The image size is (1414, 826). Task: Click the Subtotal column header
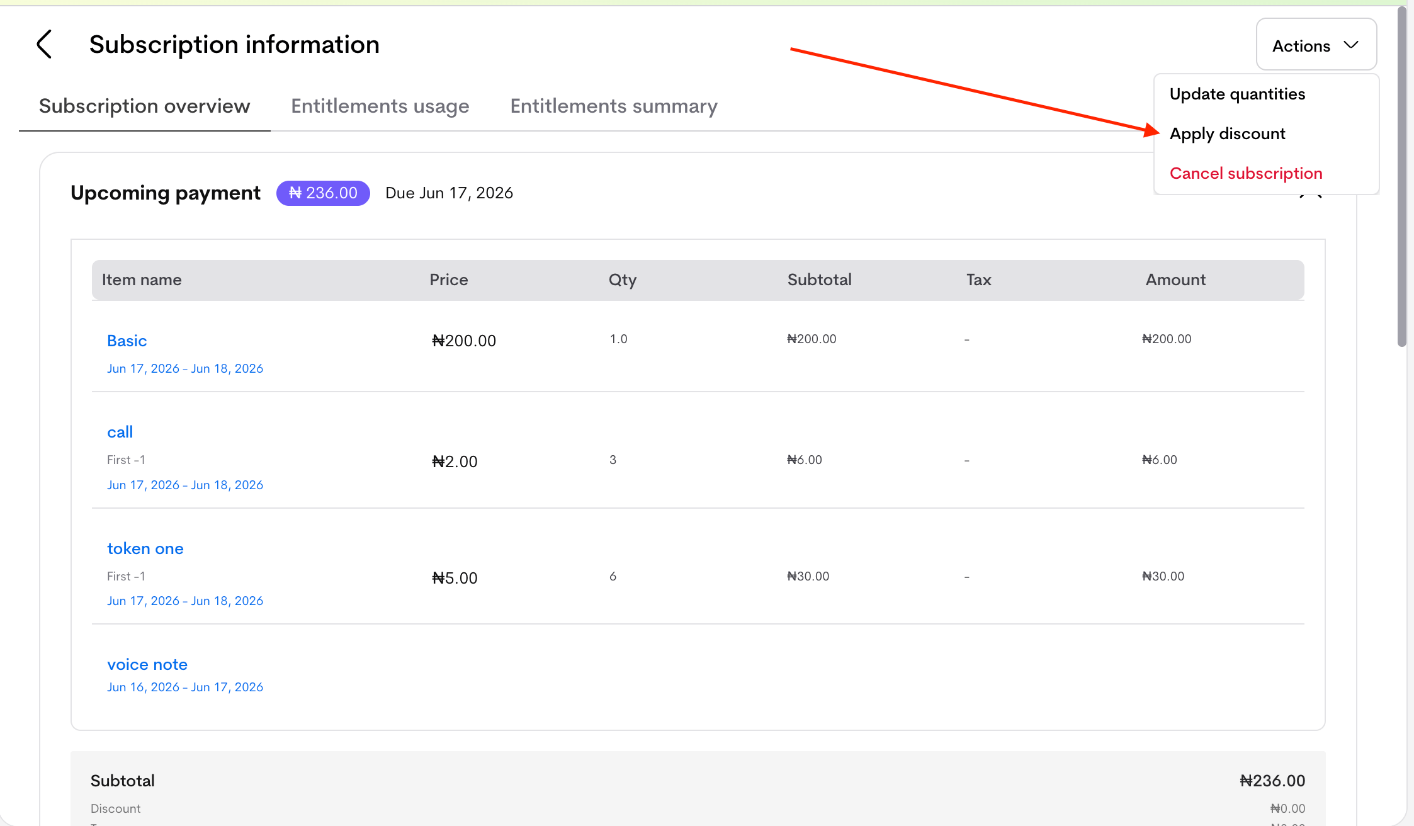(820, 280)
